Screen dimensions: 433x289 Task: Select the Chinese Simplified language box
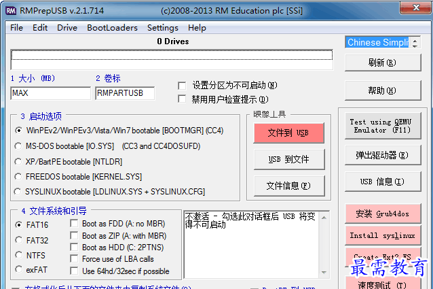tap(377, 42)
